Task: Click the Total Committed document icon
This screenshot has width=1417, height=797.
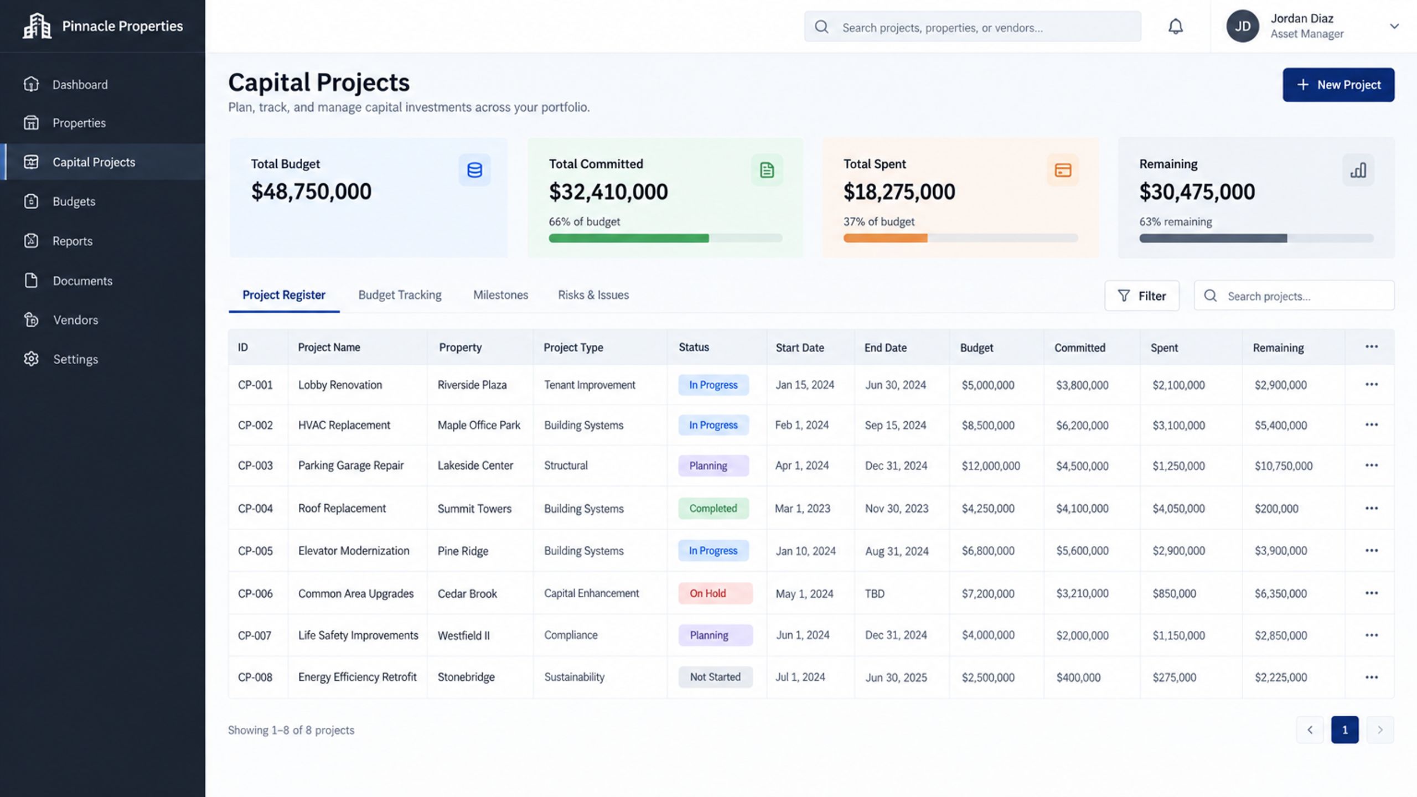Action: (767, 170)
